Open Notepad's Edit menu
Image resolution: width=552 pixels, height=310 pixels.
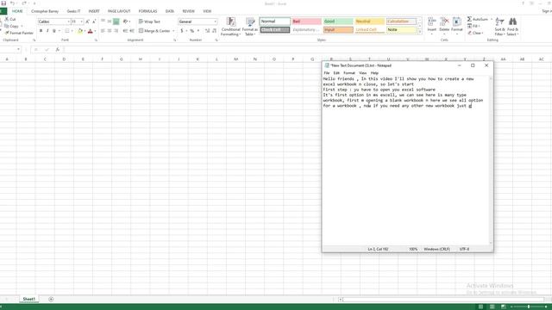click(x=336, y=72)
